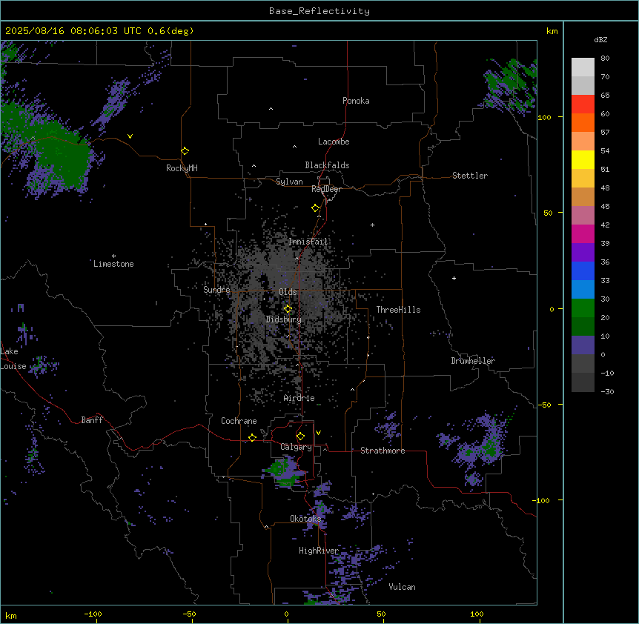Click the Lake Louise label
639x624 pixels.
pos(12,359)
